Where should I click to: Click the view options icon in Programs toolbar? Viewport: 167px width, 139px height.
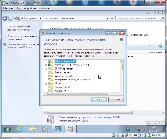(149, 46)
